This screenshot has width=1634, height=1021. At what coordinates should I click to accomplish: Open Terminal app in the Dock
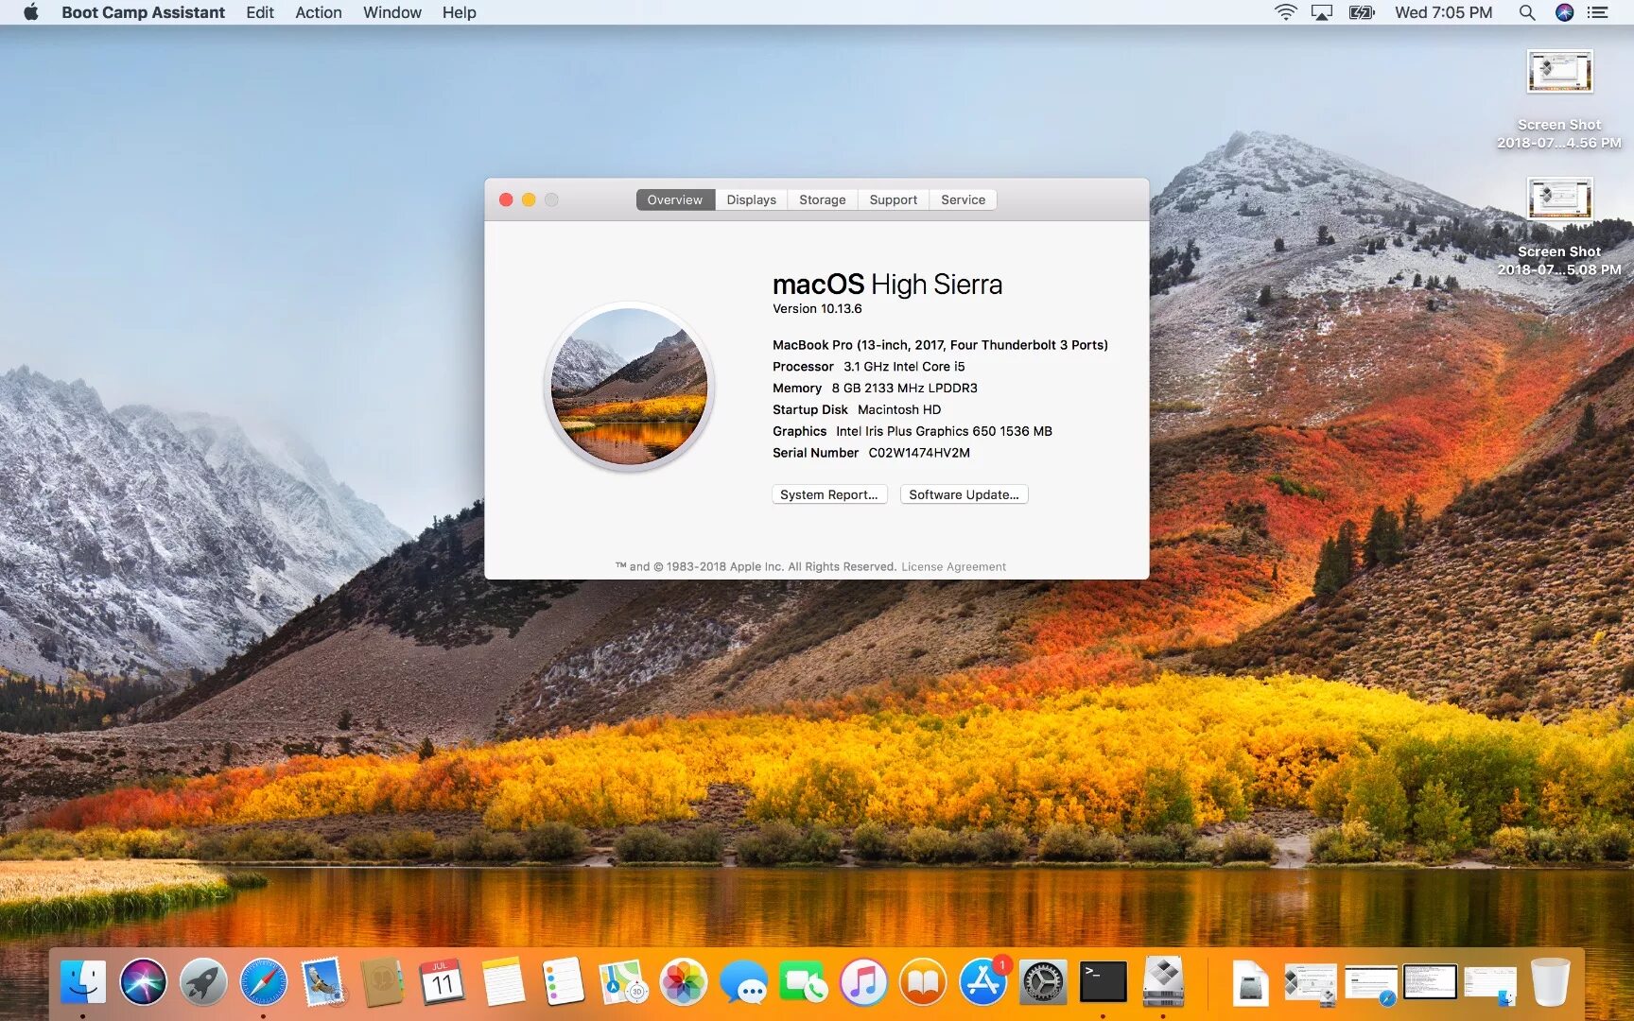[1104, 982]
